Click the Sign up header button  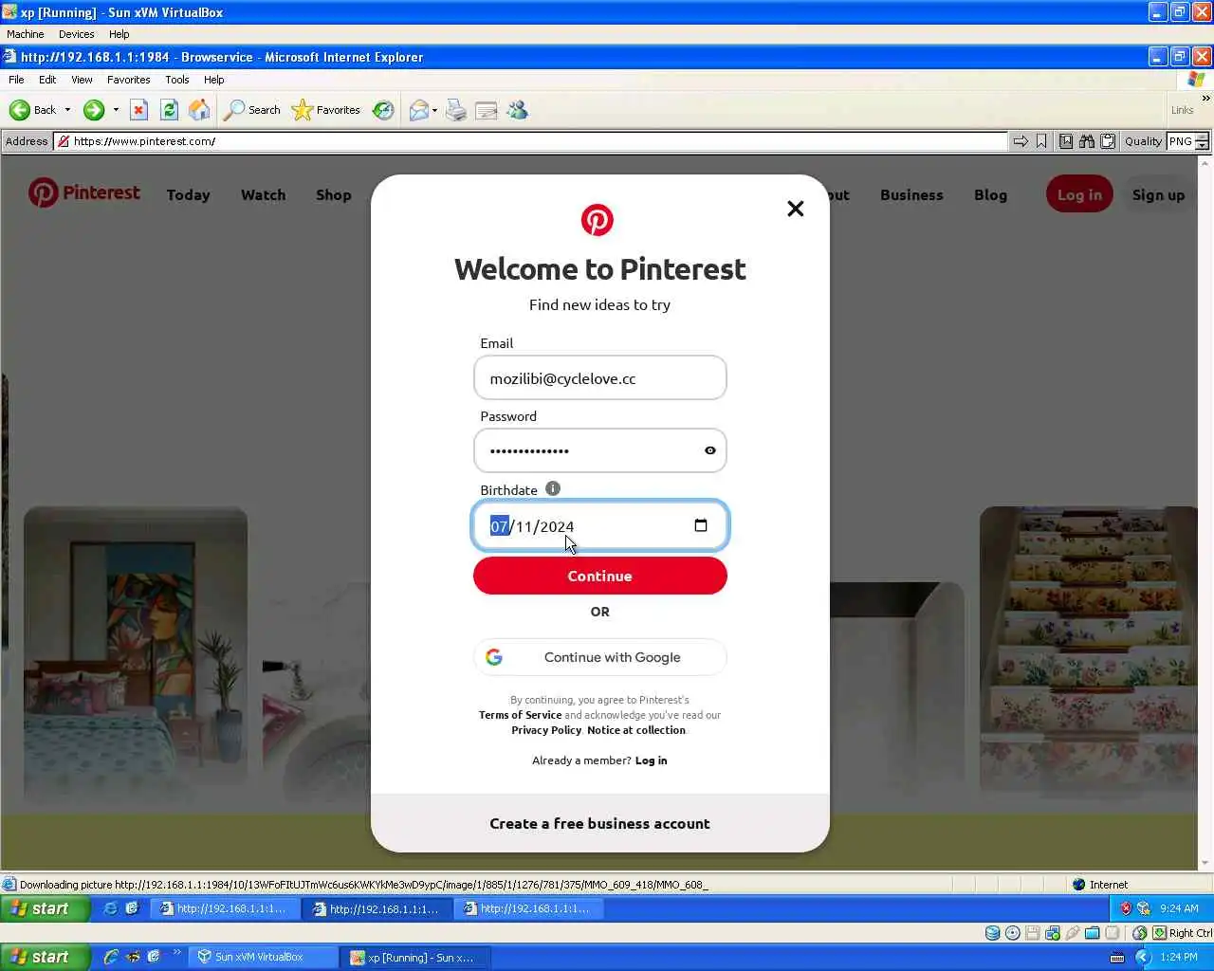[x=1158, y=194]
